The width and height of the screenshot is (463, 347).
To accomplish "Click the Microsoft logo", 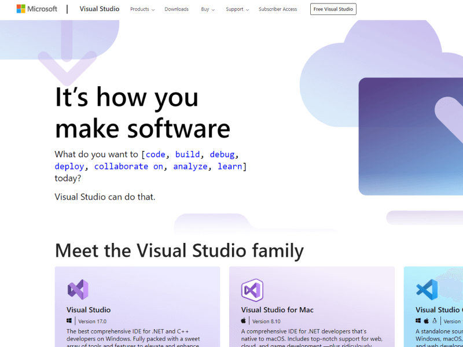I will [x=36, y=9].
